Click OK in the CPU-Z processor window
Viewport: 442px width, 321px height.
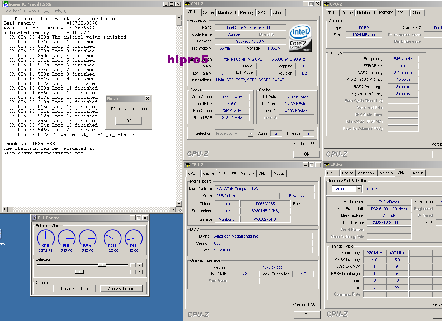click(x=307, y=154)
